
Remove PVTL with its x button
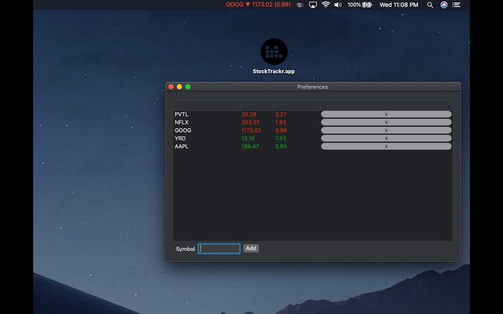click(x=386, y=114)
